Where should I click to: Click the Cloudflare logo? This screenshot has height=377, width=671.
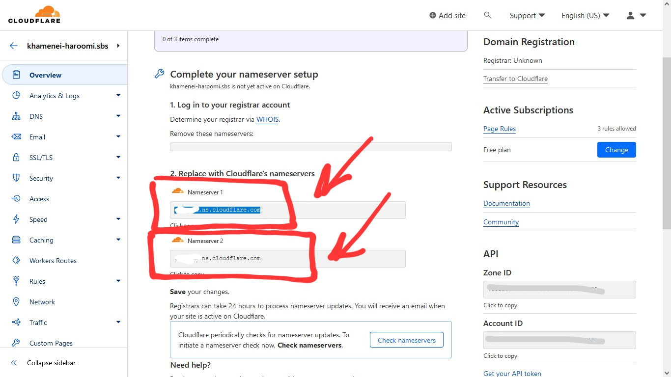[x=34, y=15]
